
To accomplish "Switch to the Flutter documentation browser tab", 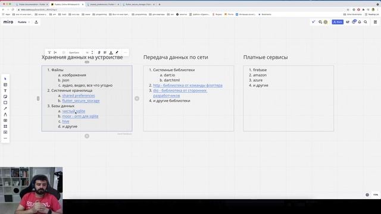I will tap(32, 4).
